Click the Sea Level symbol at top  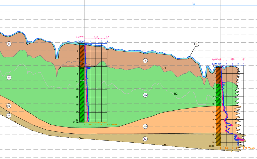(194, 5)
